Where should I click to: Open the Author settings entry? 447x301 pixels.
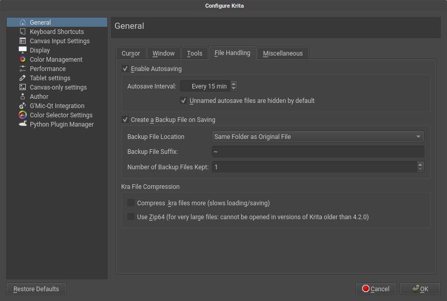(x=57, y=96)
